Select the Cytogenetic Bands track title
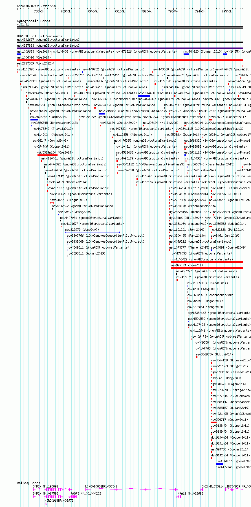Screen dimensions: 251x507 tap(34, 21)
